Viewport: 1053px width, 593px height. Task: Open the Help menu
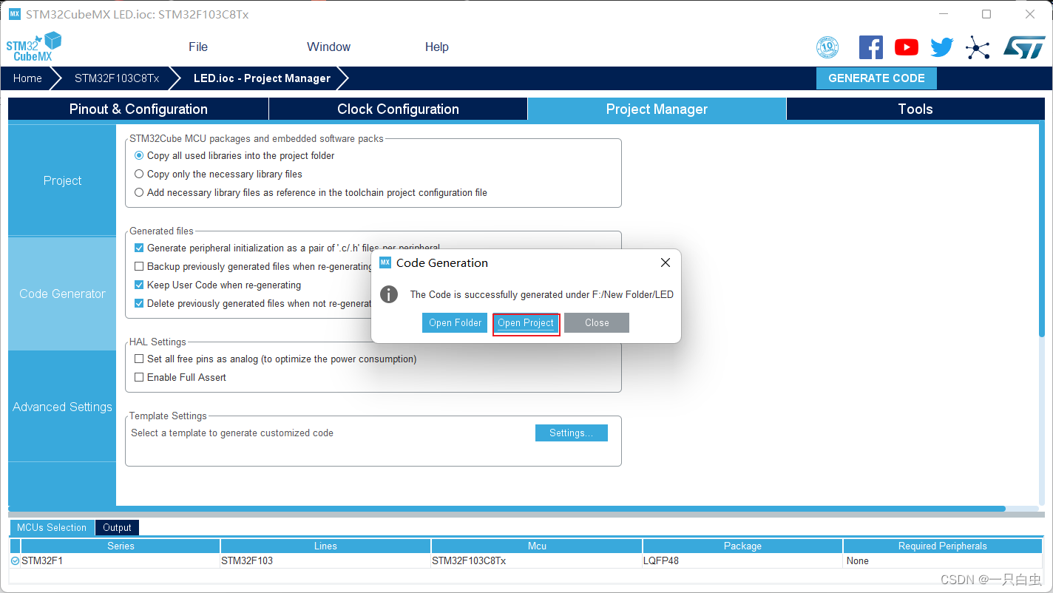pyautogui.click(x=437, y=47)
